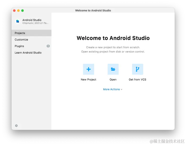Click the New Project label

click(89, 80)
